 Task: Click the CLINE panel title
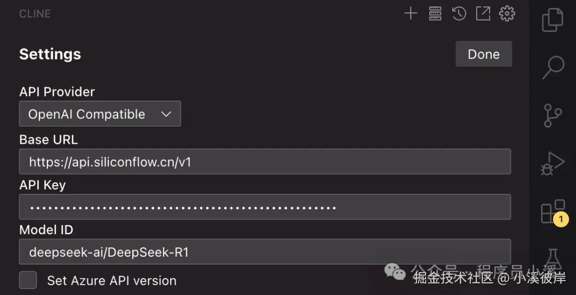tap(35, 14)
